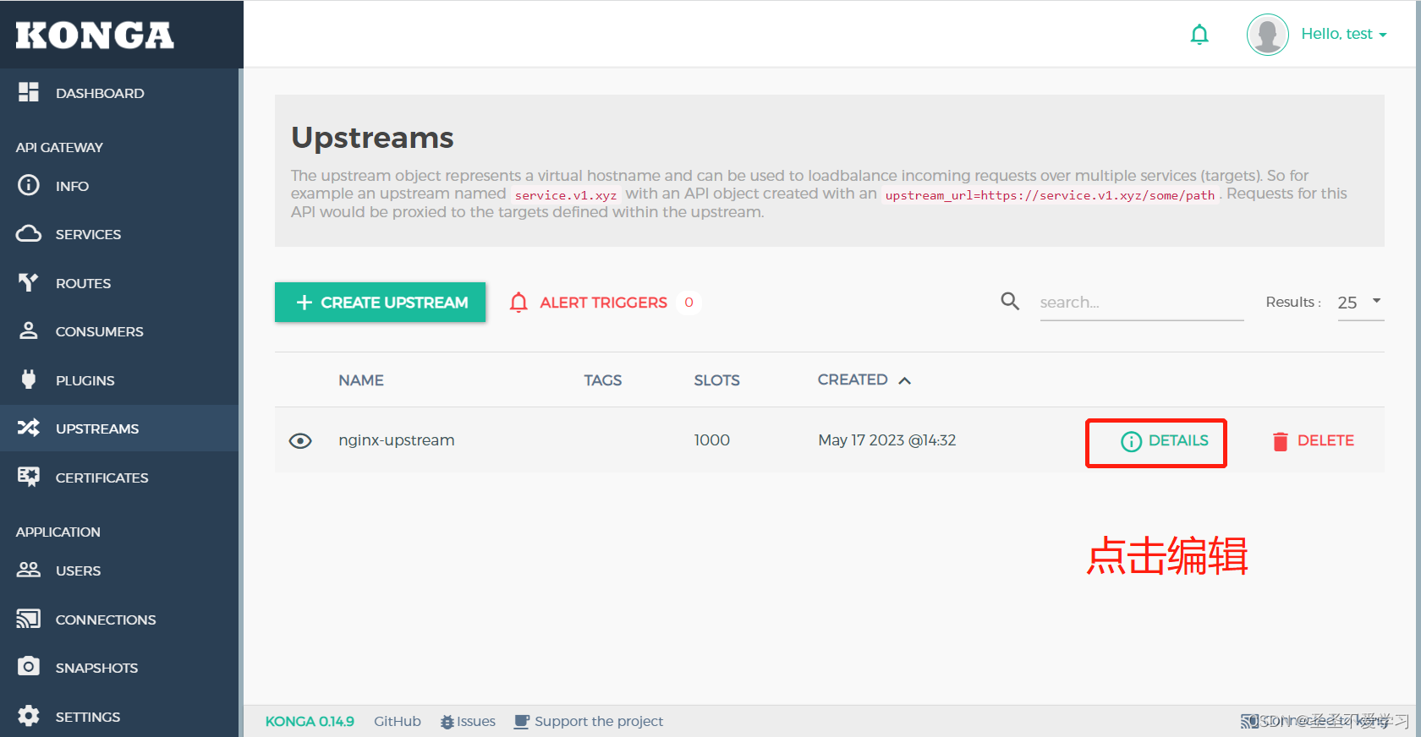Click the KONGA 0.14.9 version link
The image size is (1421, 737).
[x=310, y=721]
